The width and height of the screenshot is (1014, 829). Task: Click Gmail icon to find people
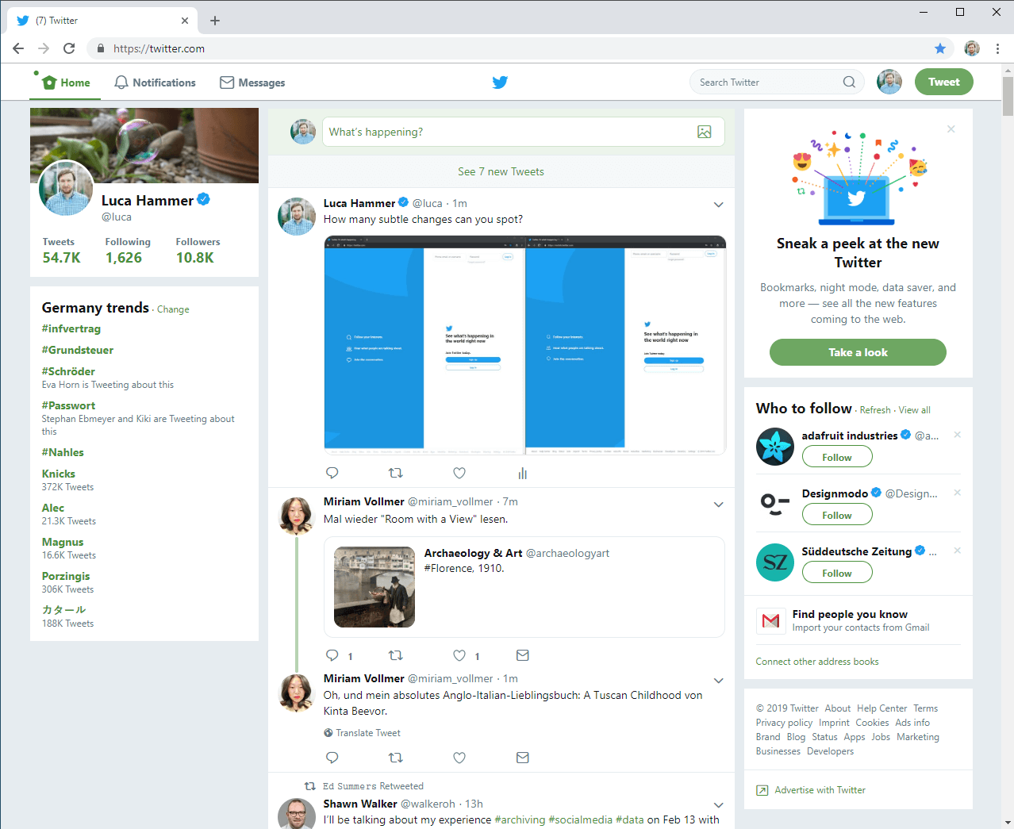coord(770,620)
